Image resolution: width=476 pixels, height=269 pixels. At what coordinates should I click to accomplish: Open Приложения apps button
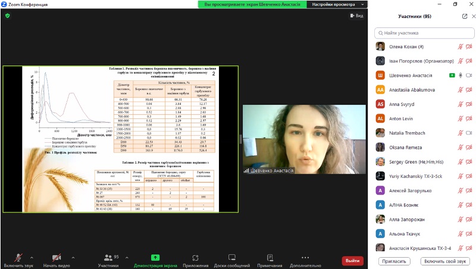click(x=196, y=261)
